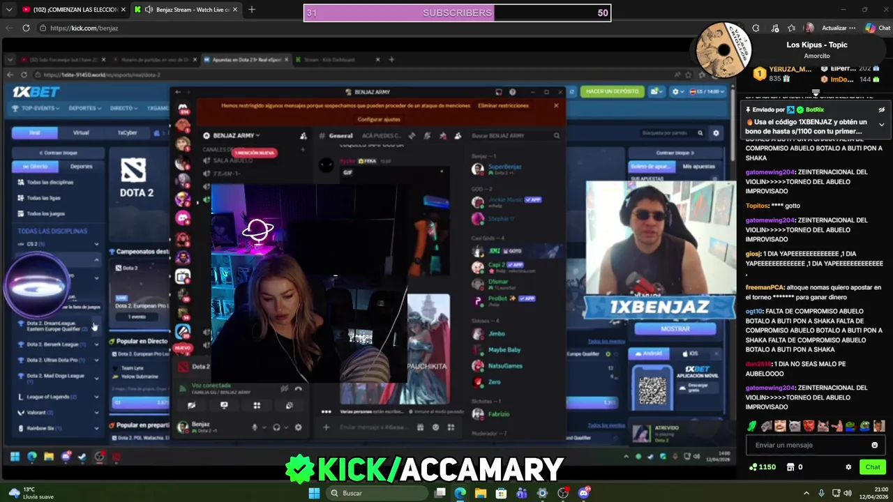
Task: Click MOSTRAR button under 1XBENJAZ
Action: pyautogui.click(x=675, y=329)
